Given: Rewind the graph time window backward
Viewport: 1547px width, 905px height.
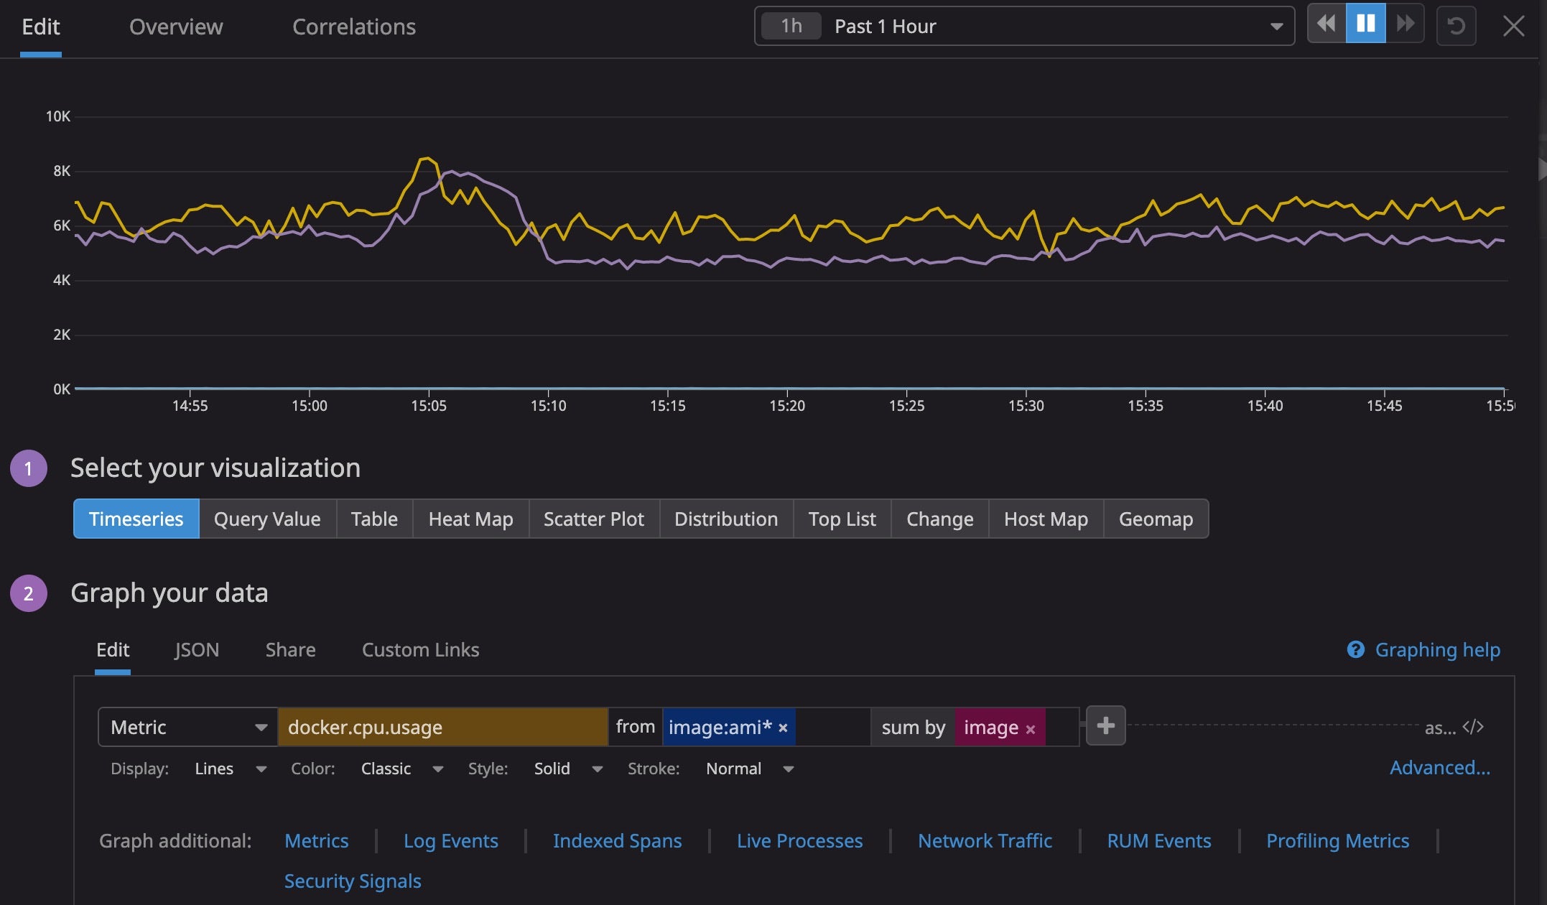Looking at the screenshot, I should pyautogui.click(x=1327, y=24).
